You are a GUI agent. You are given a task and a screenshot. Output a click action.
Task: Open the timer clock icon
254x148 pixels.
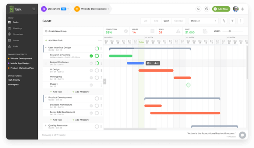pos(207,9)
